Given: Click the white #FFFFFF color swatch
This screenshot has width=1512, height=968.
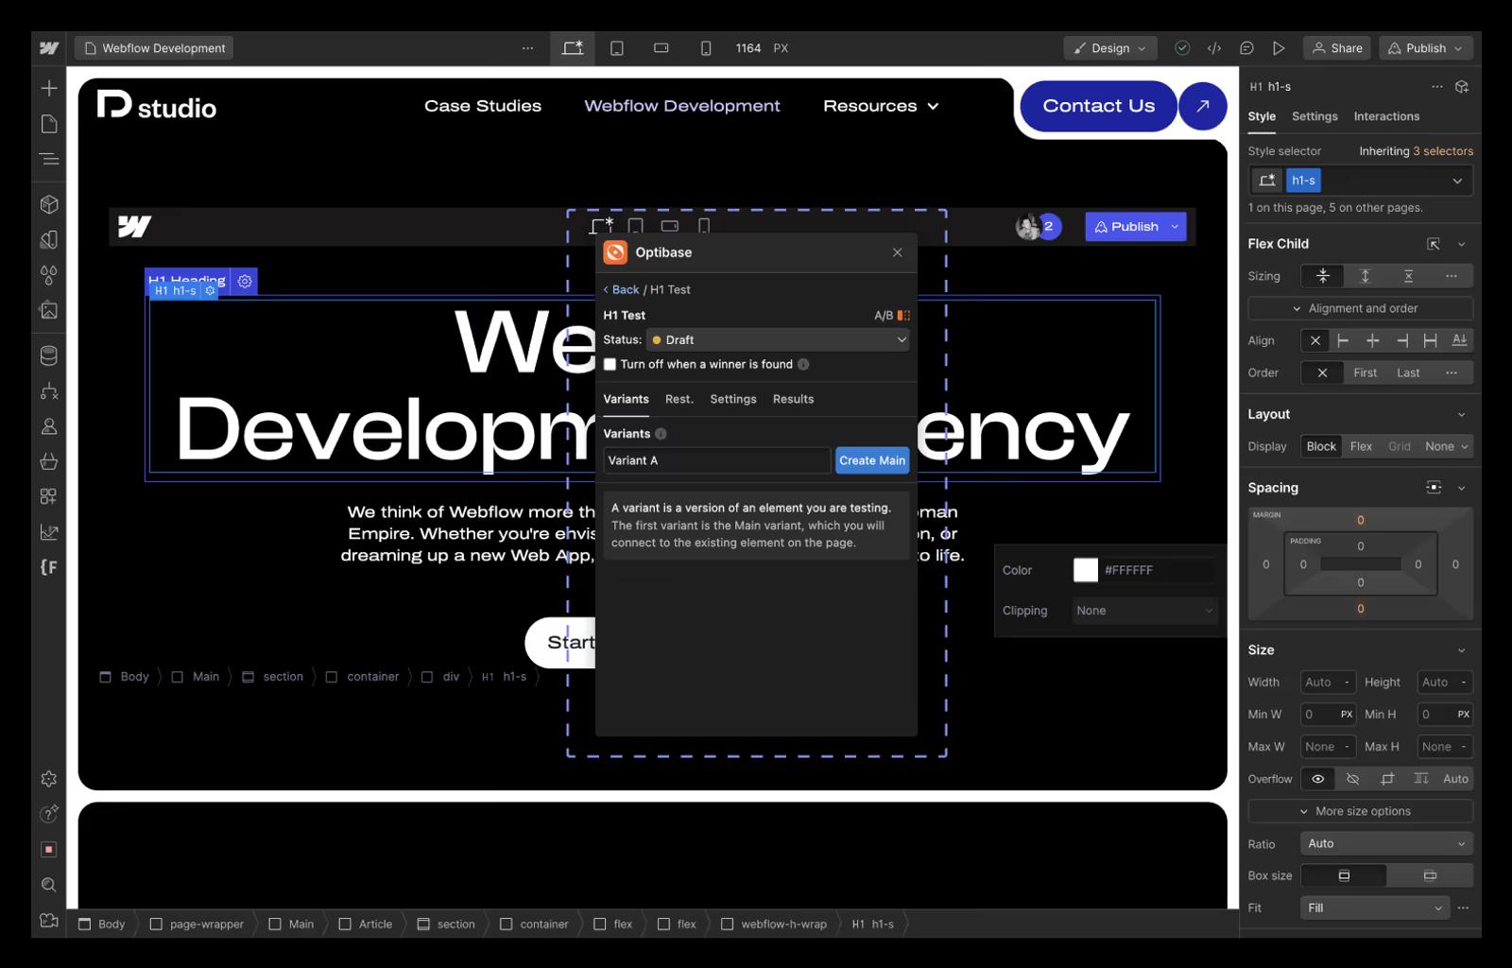Looking at the screenshot, I should (x=1086, y=570).
